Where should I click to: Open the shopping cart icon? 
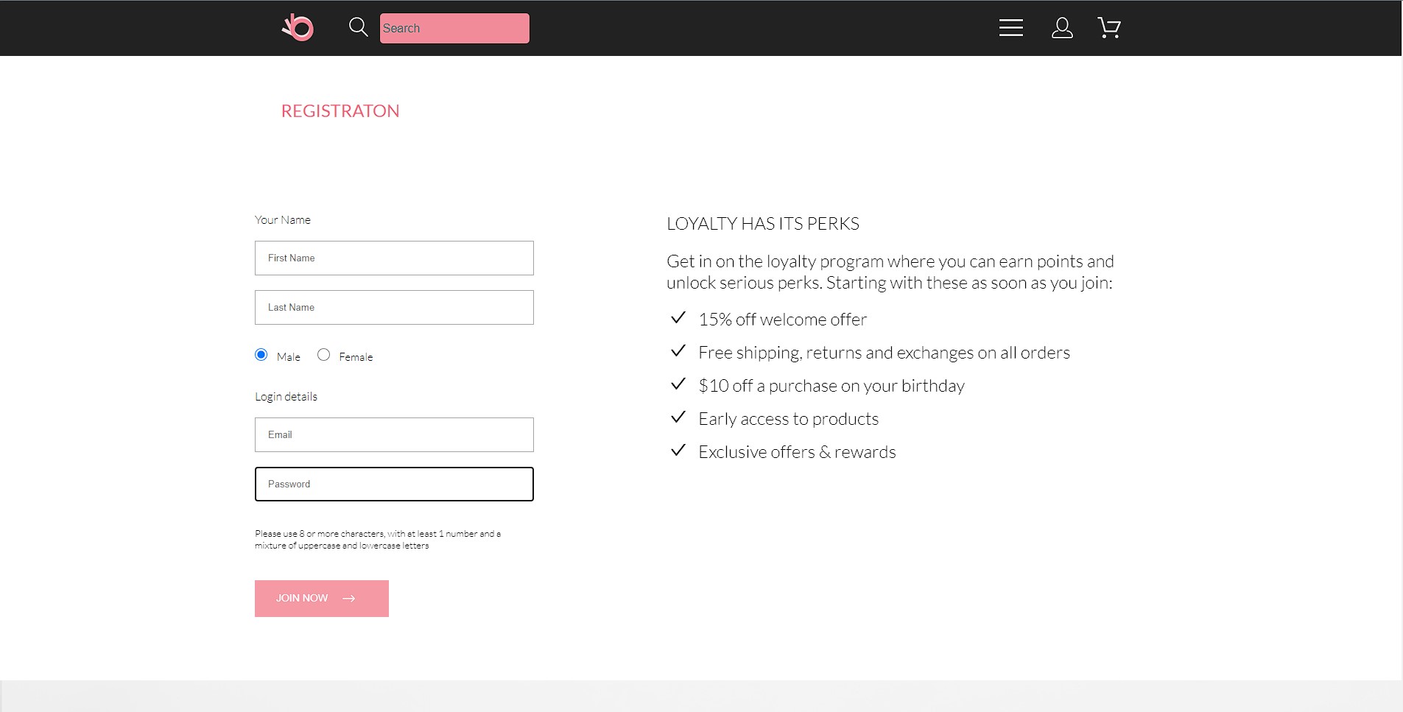1109,28
